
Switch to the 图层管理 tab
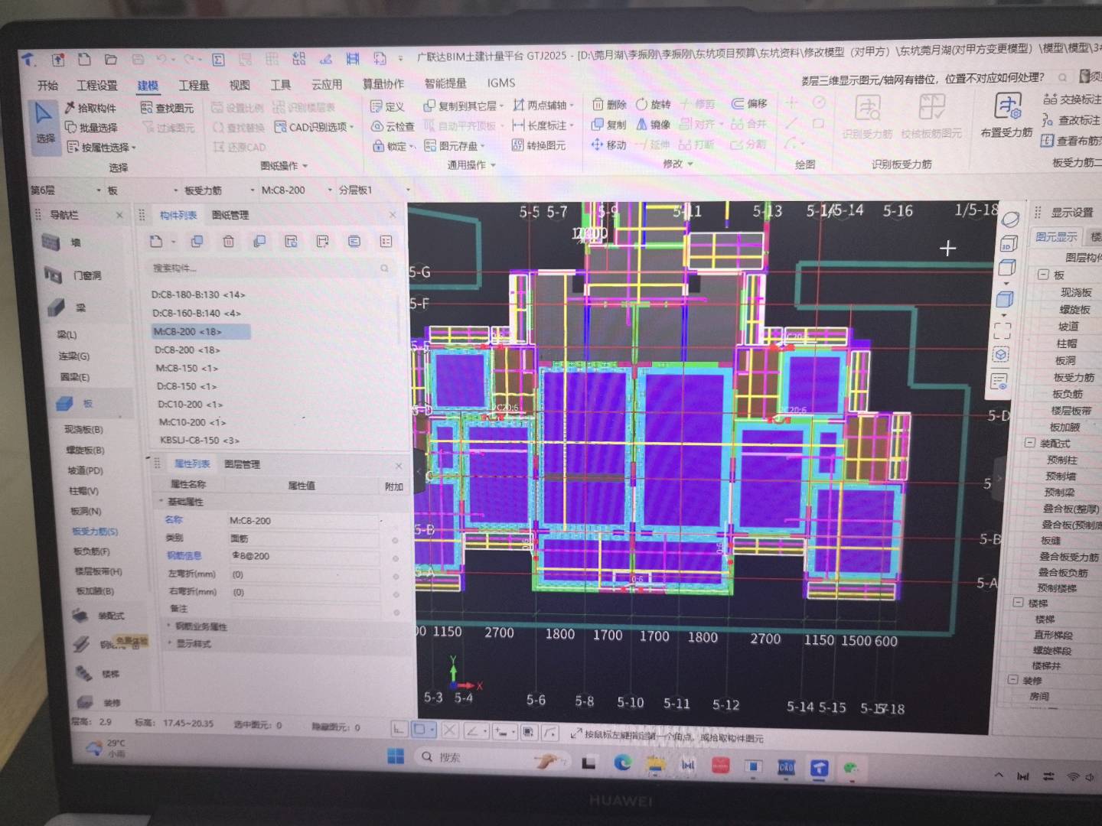point(242,464)
